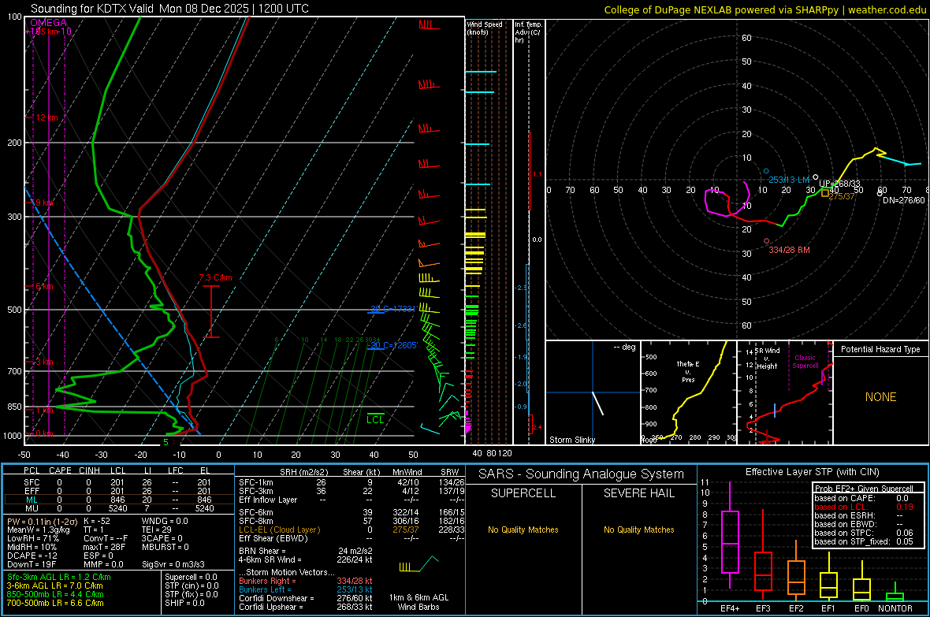This screenshot has width=930, height=617.
Task: Click the 'Wind Speed (knots)' header
Action: (485, 28)
